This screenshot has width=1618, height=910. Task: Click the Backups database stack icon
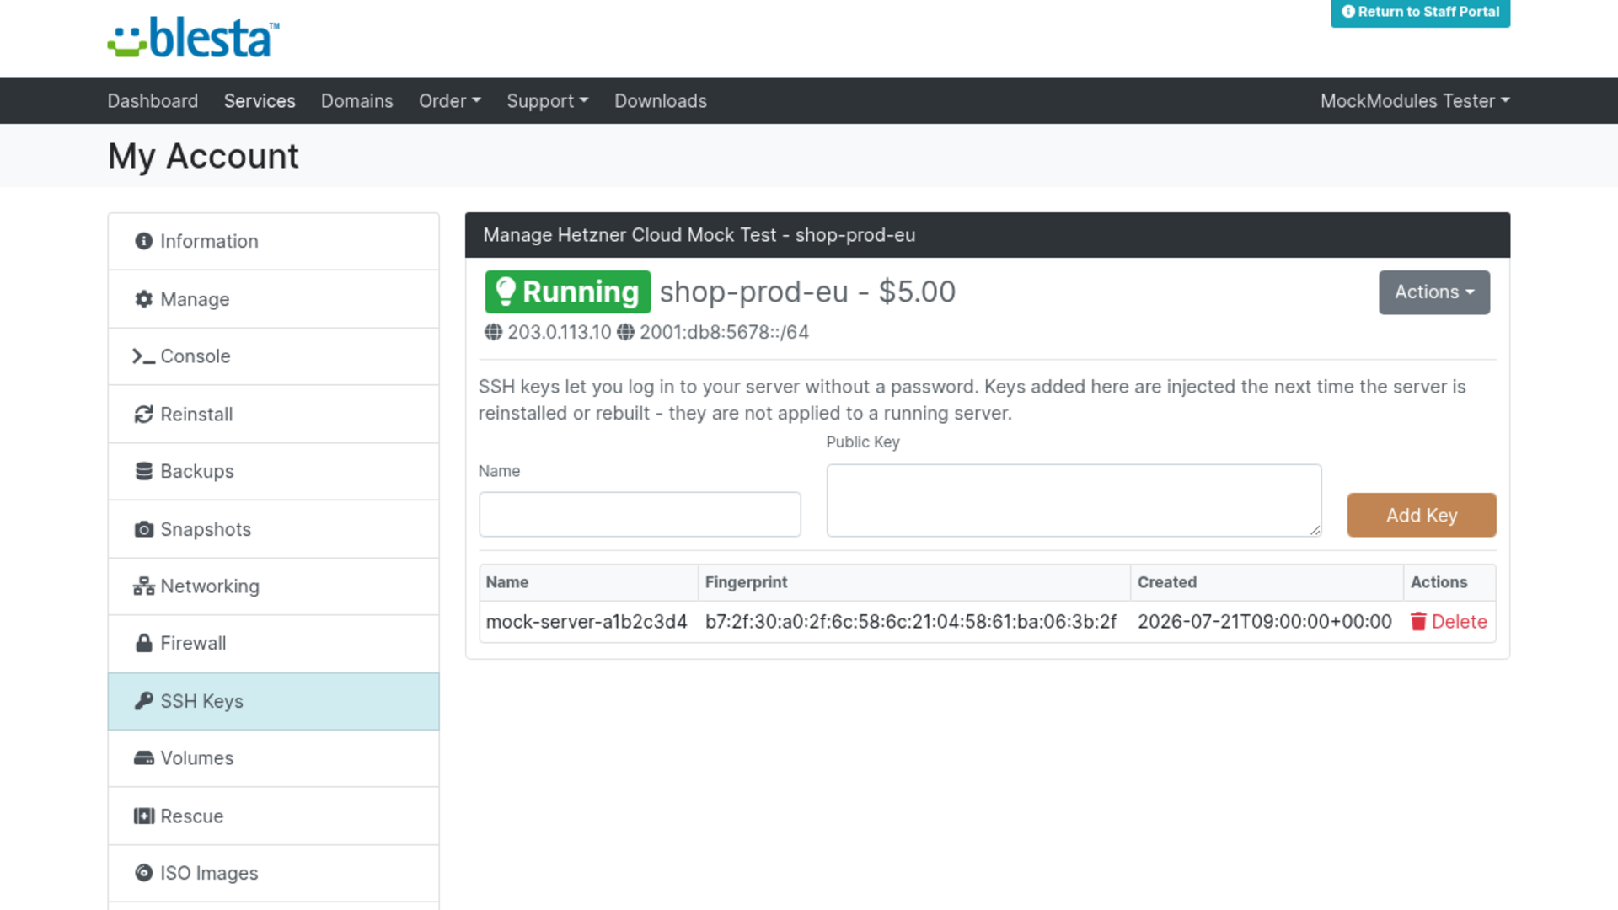tap(144, 471)
